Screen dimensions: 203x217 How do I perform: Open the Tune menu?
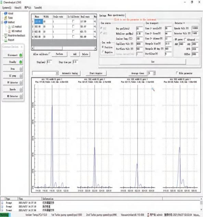38,8
